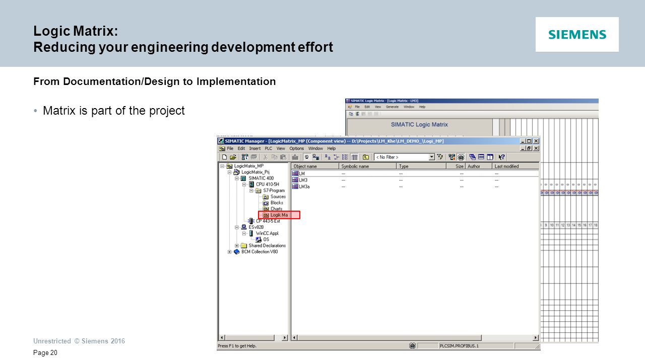This screenshot has height=362, width=645.
Task: Open the Options menu
Action: [x=297, y=148]
